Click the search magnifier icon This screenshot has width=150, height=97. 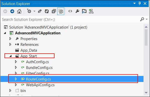tap(142, 19)
